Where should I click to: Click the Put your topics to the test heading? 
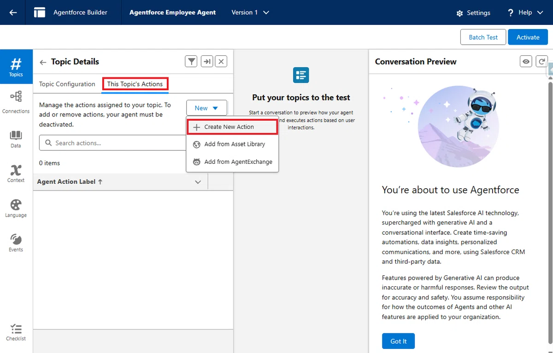click(301, 98)
